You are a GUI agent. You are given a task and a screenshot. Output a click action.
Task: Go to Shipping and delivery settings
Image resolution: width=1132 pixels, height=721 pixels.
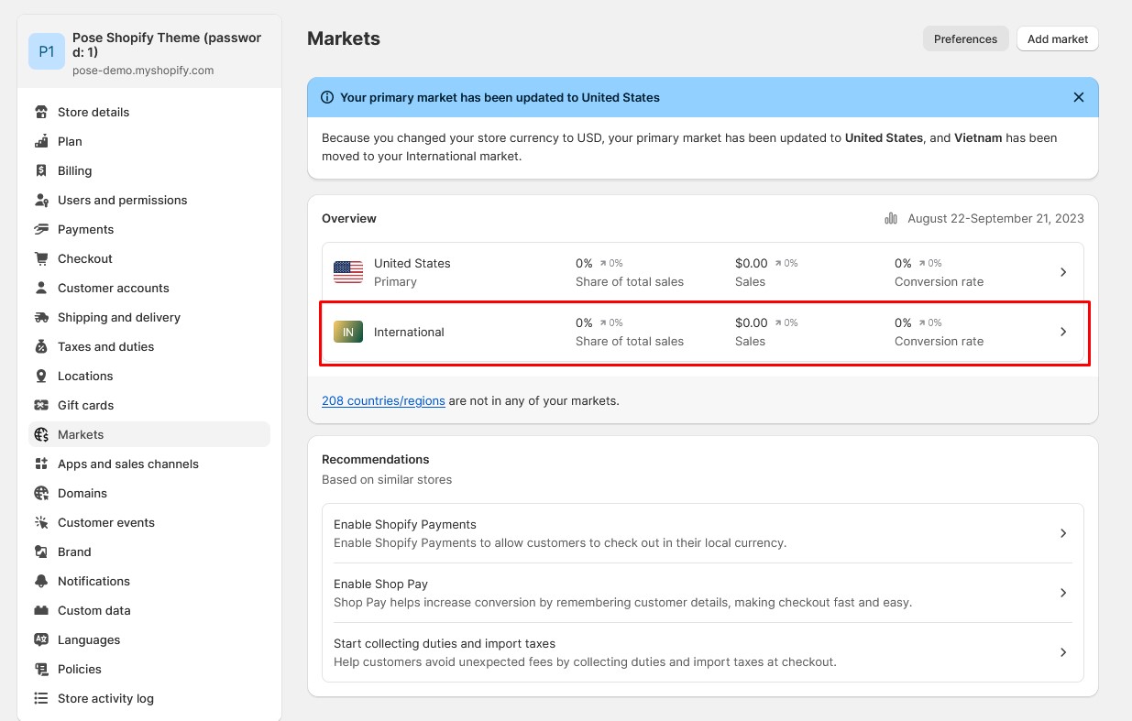(149, 317)
